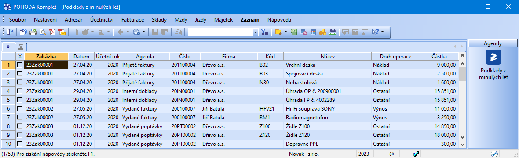Sort by the Datum column header
The width and height of the screenshot is (519, 158).
click(x=81, y=56)
